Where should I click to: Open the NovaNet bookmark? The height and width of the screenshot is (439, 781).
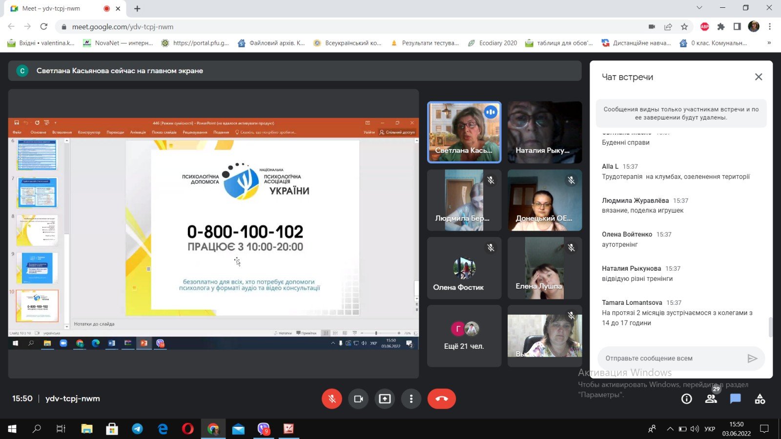pos(118,43)
